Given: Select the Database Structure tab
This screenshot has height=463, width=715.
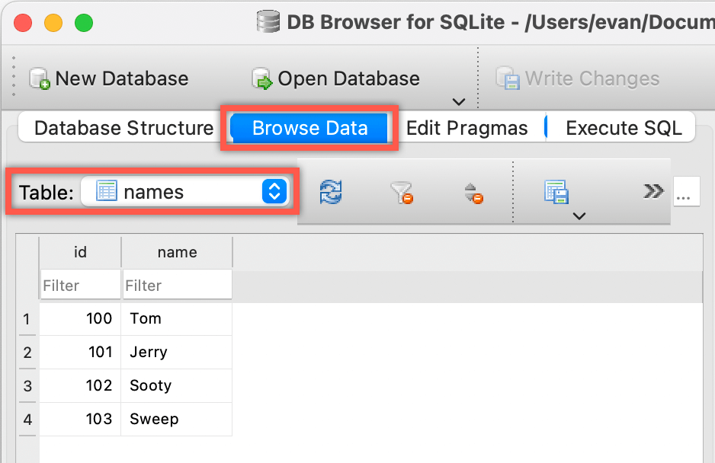Looking at the screenshot, I should 119,128.
